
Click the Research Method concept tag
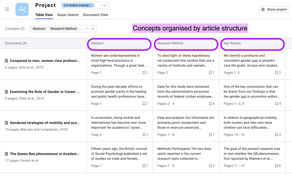tap(63, 29)
